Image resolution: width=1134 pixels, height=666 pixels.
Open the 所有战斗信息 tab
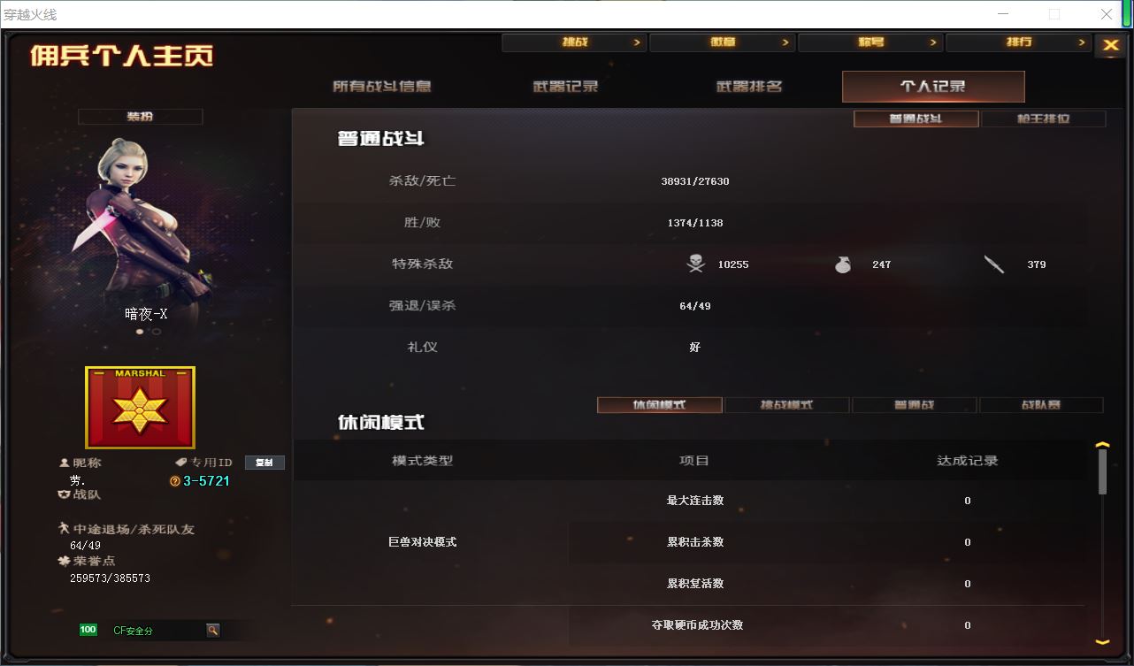(382, 87)
